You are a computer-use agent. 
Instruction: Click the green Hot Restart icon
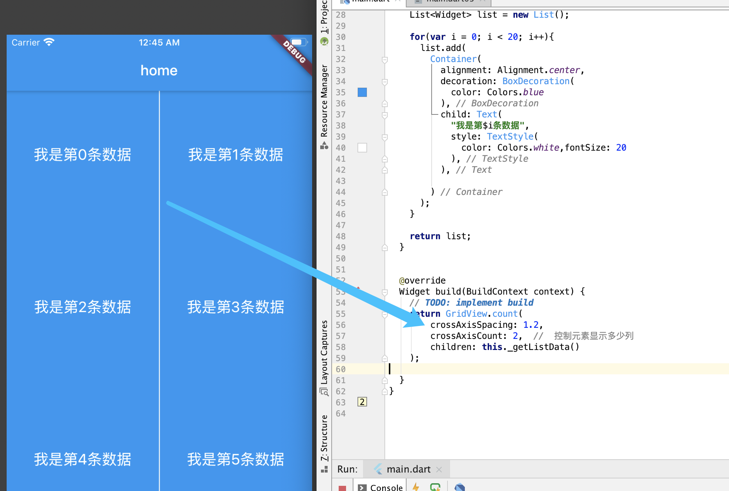coord(435,487)
